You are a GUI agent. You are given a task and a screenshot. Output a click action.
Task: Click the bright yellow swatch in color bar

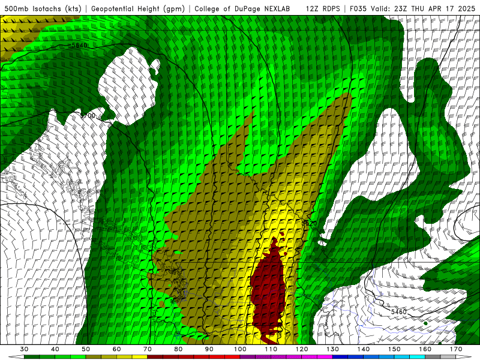(140, 357)
